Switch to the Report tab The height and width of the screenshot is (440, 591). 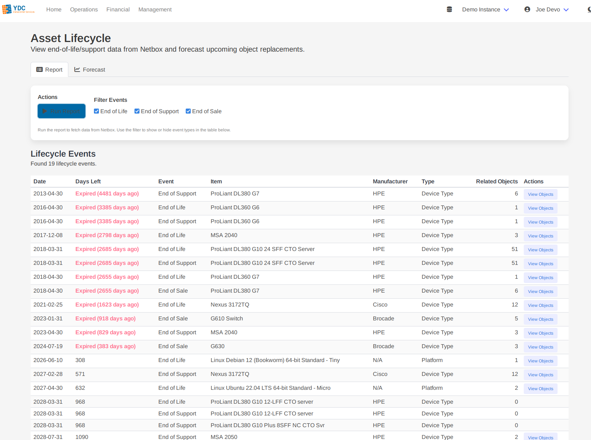49,70
